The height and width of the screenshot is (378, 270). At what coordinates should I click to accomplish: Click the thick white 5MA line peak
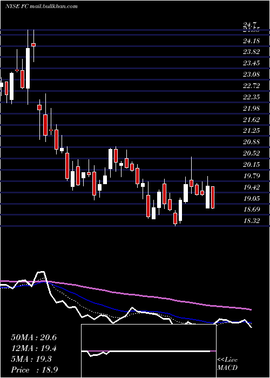41,273
